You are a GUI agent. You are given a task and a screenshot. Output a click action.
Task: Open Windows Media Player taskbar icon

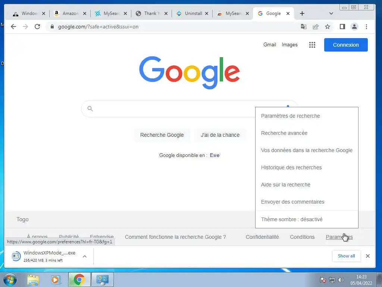56,280
